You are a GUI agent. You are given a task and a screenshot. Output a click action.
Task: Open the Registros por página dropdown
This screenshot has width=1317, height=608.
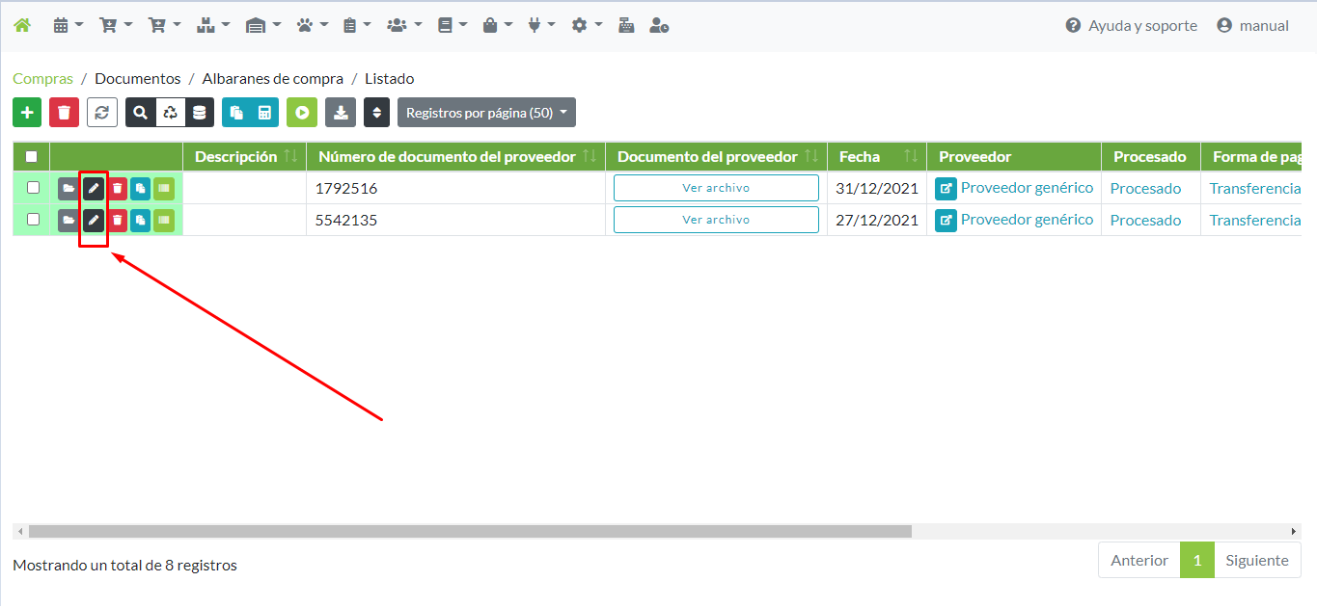coord(486,113)
